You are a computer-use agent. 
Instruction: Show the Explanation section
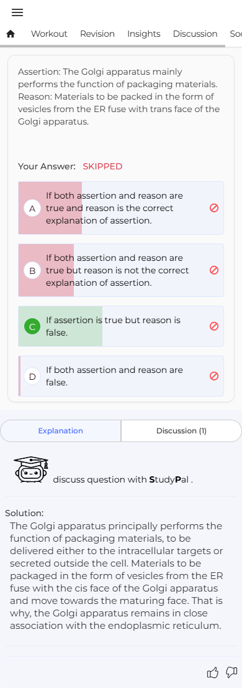[60, 431]
